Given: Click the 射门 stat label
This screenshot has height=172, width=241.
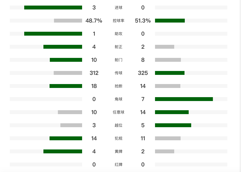Looking at the screenshot, I should pyautogui.click(x=118, y=60).
